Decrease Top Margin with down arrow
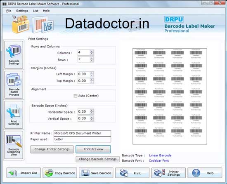Screen dimensions: 227x184 (x=92, y=82)
